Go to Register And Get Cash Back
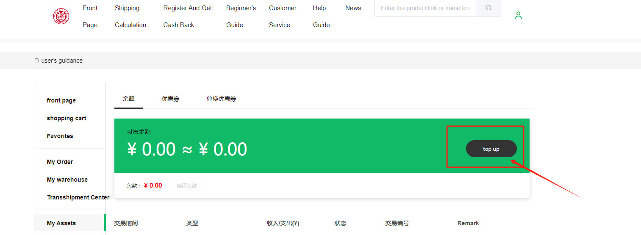The height and width of the screenshot is (235, 641). (x=187, y=17)
